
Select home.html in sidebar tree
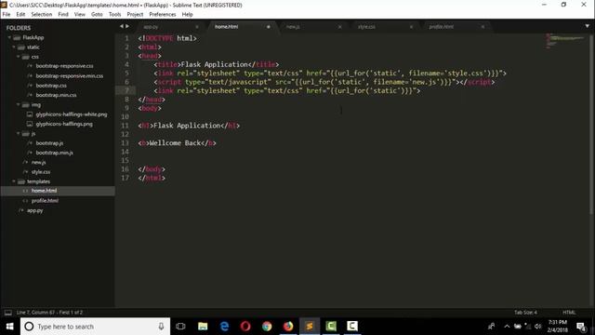(44, 191)
